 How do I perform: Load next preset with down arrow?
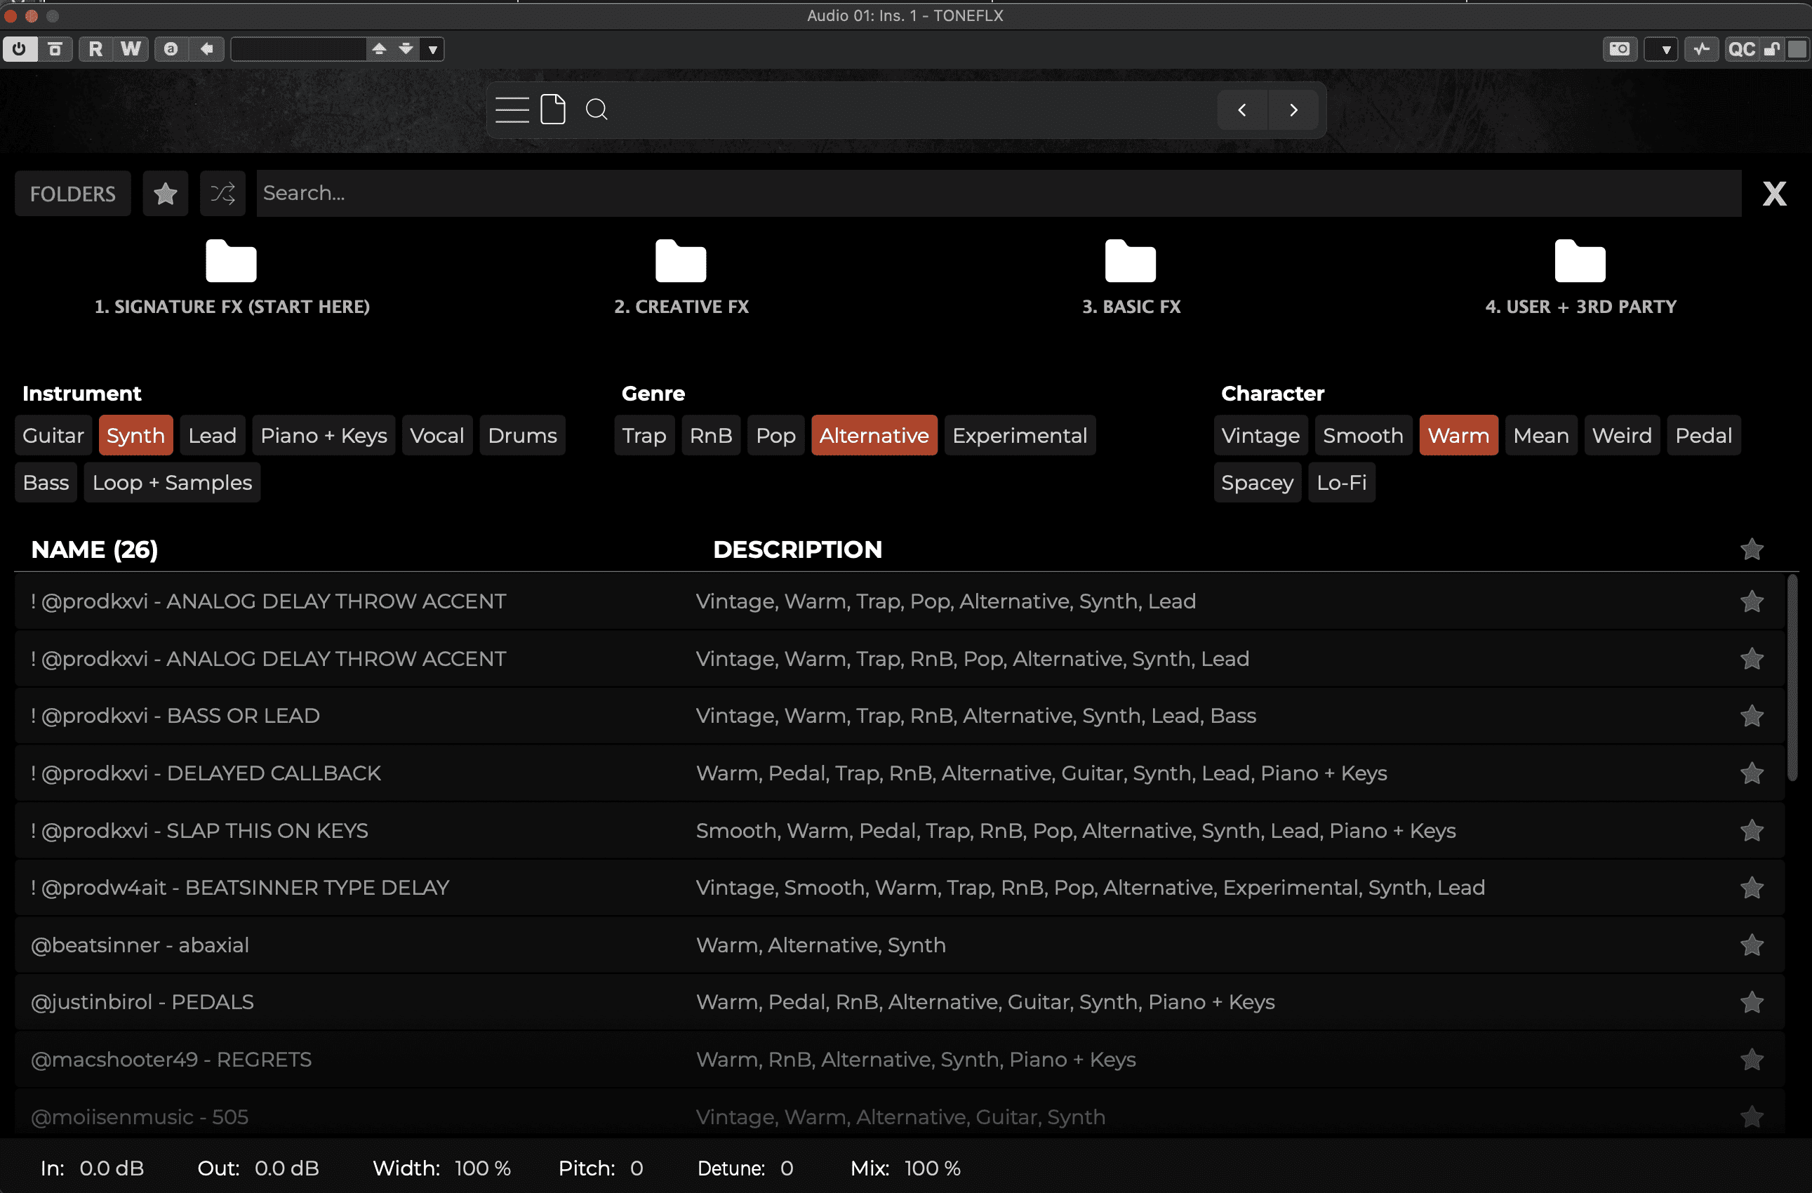(x=406, y=50)
